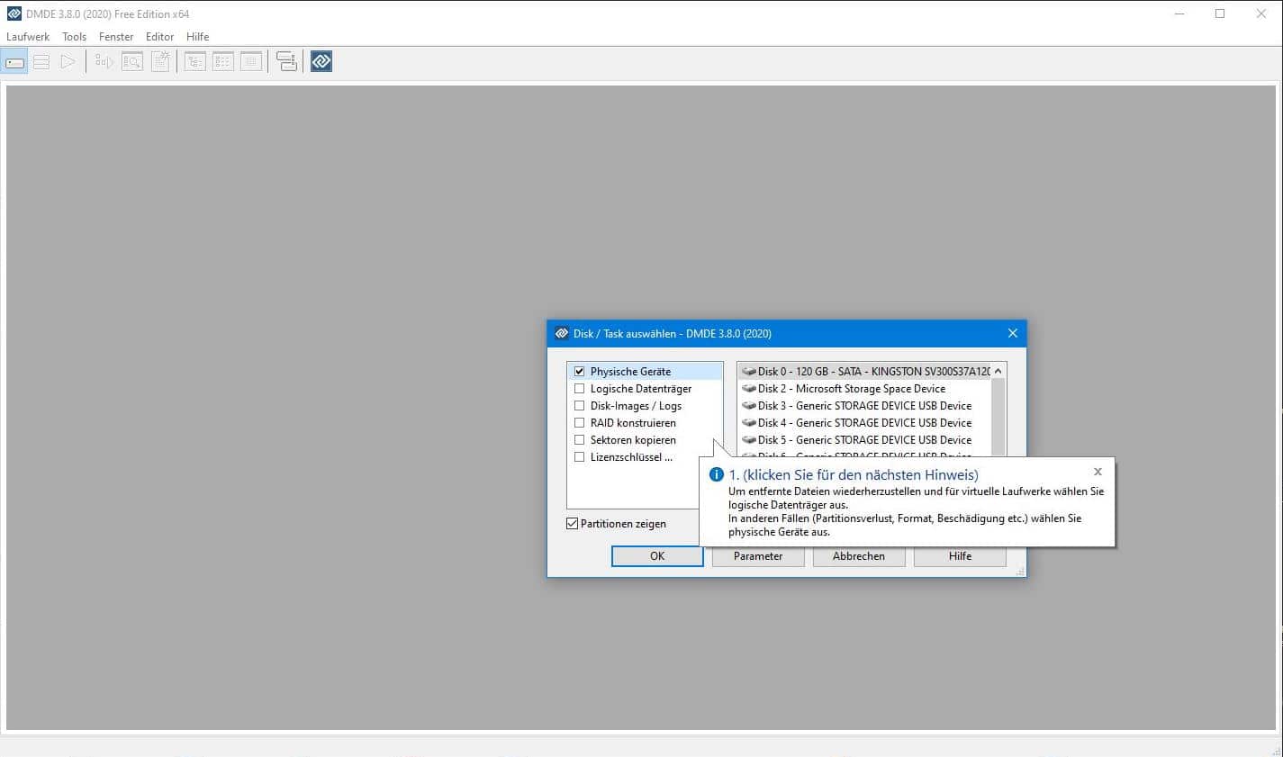This screenshot has height=757, width=1283.
Task: Click the tree-view panel toolbar icon
Action: click(195, 62)
